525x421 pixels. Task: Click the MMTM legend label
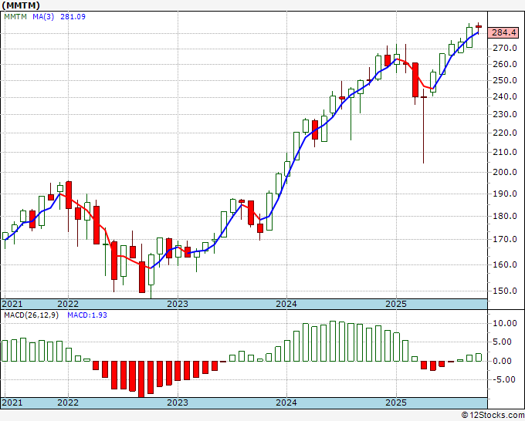click(15, 16)
